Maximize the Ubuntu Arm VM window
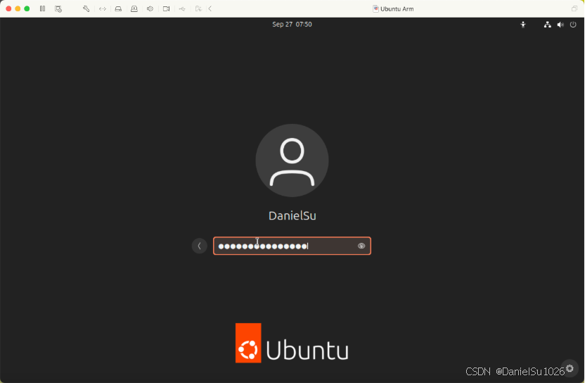This screenshot has width=585, height=383. (27, 8)
